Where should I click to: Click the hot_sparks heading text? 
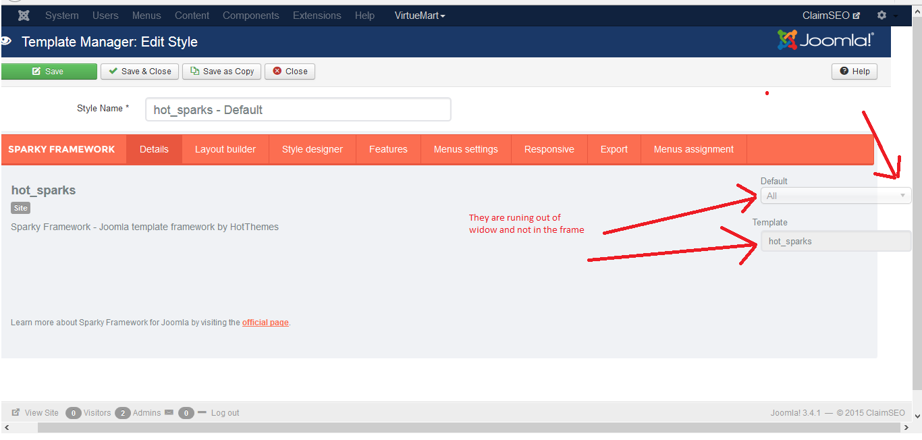[43, 190]
